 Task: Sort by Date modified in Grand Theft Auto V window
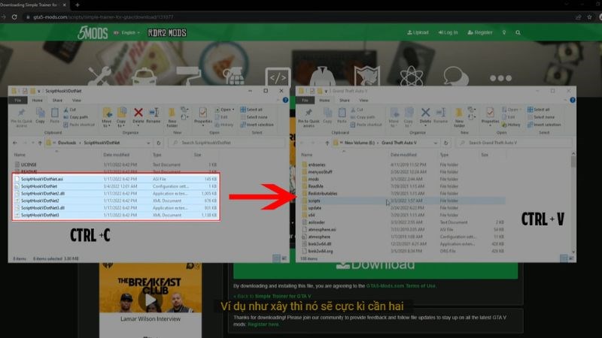[x=403, y=155]
